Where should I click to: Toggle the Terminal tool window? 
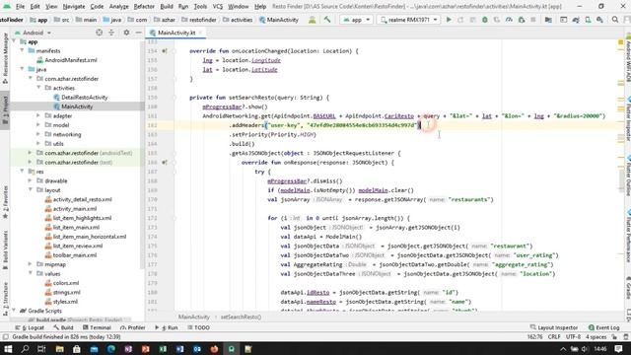97,327
